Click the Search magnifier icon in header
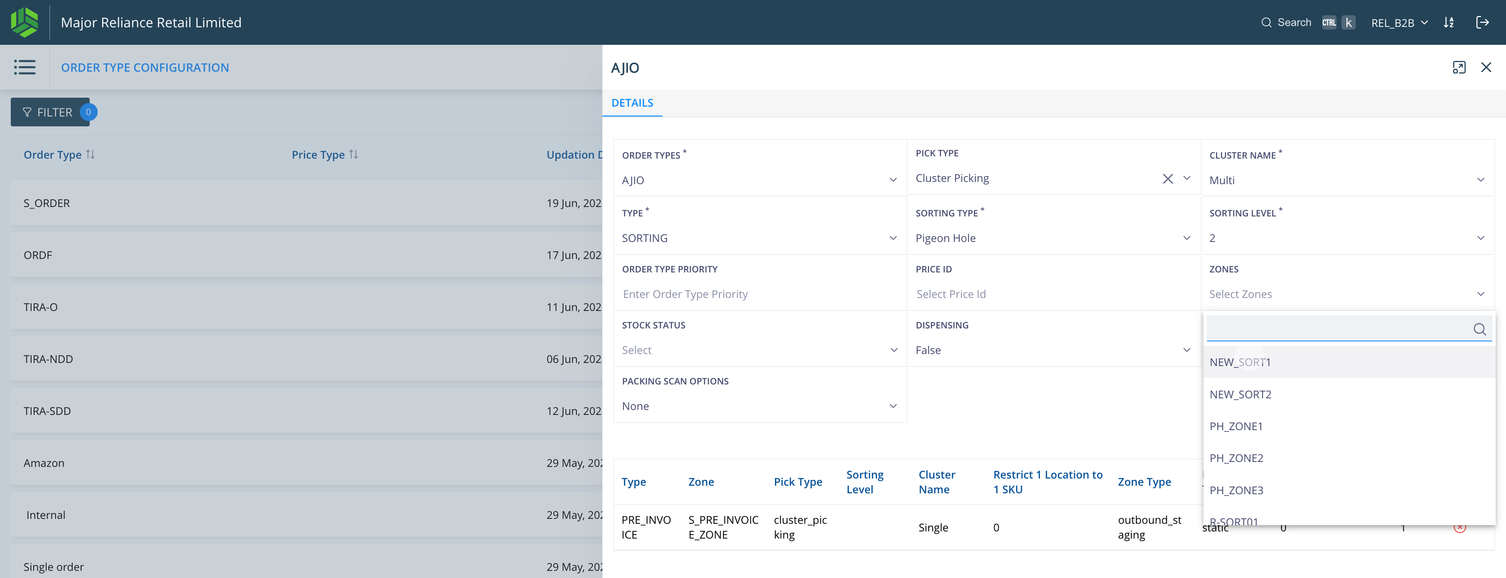 pyautogui.click(x=1266, y=23)
